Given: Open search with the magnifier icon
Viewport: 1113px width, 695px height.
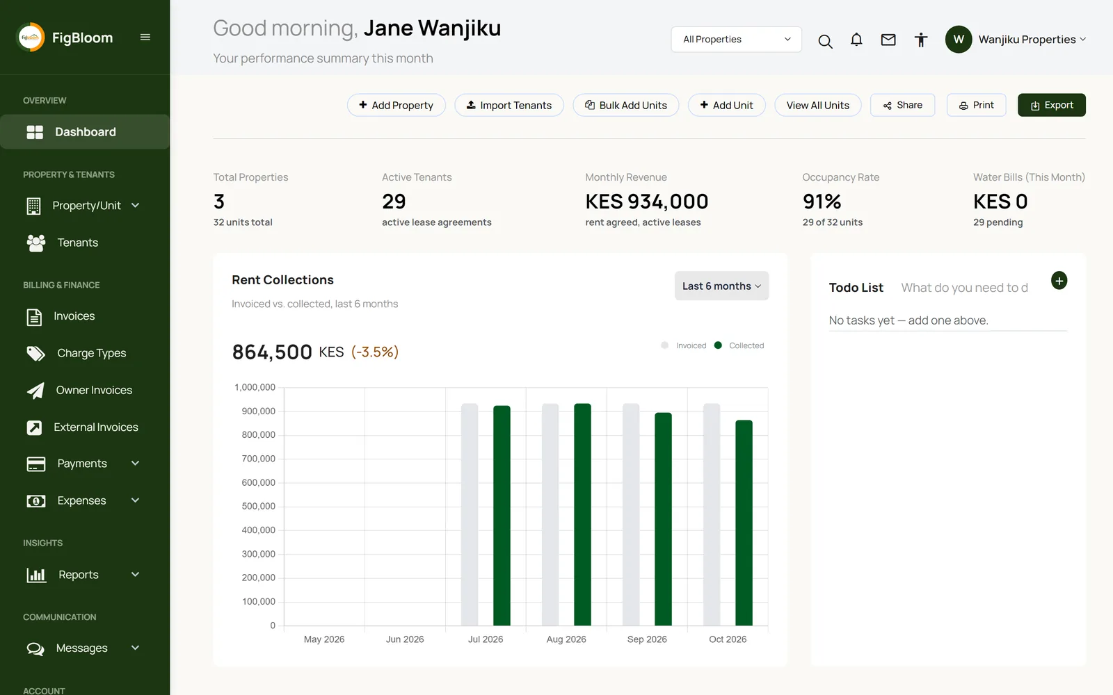Looking at the screenshot, I should click(825, 41).
